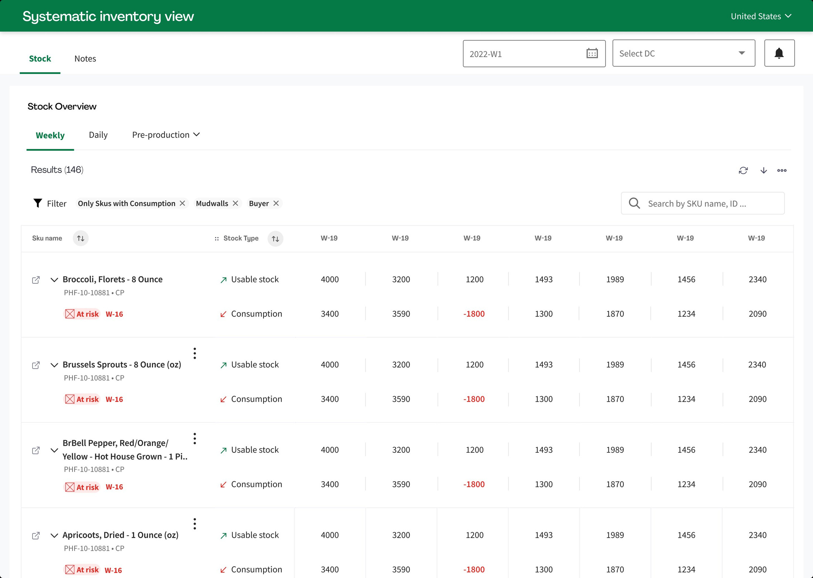
Task: Click the Stock Overview heading
Action: pos(62,106)
